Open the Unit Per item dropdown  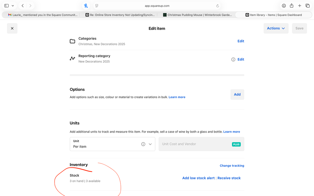pos(150,144)
